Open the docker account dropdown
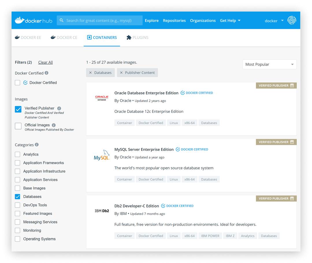Image resolution: width=312 pixels, height=263 pixels. coord(274,21)
